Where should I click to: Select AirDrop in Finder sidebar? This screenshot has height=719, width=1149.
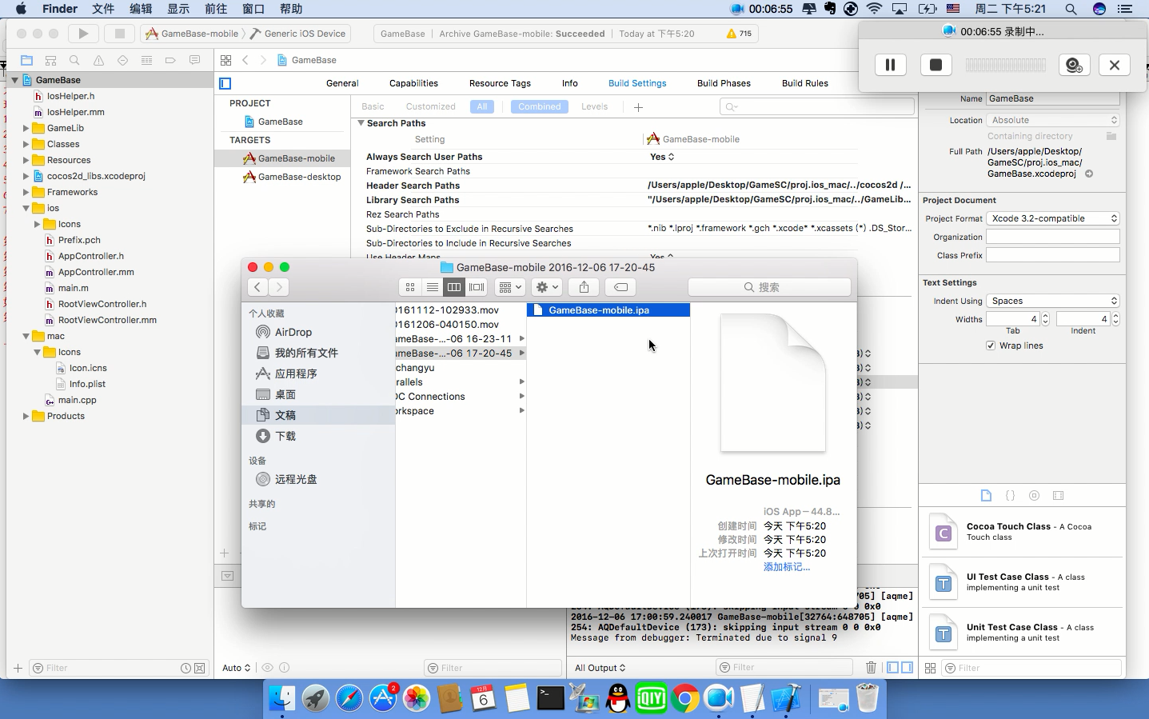tap(293, 332)
